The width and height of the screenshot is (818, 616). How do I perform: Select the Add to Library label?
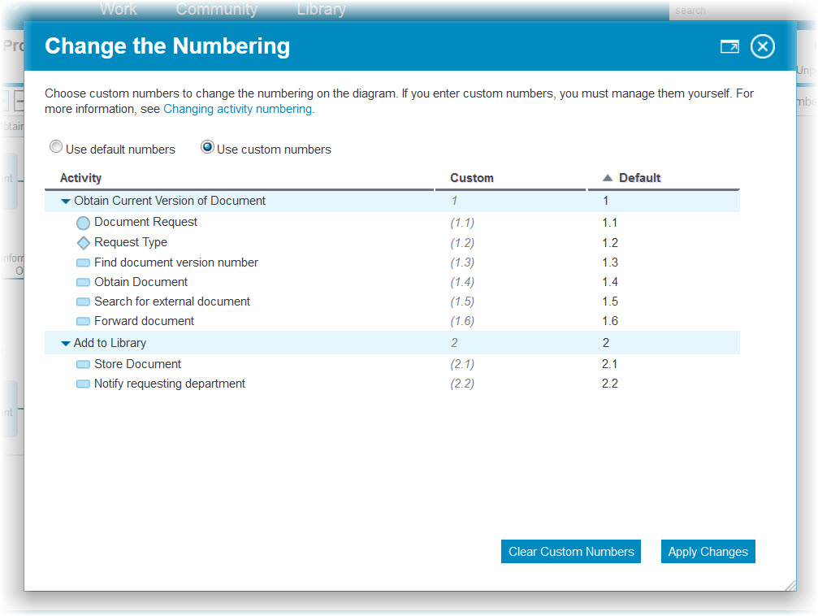pyautogui.click(x=110, y=343)
